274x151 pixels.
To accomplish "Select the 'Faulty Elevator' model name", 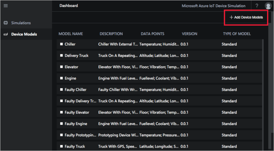I will [x=77, y=113].
